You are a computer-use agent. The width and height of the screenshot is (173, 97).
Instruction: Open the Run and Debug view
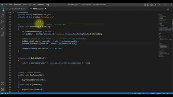[x=2, y=28]
